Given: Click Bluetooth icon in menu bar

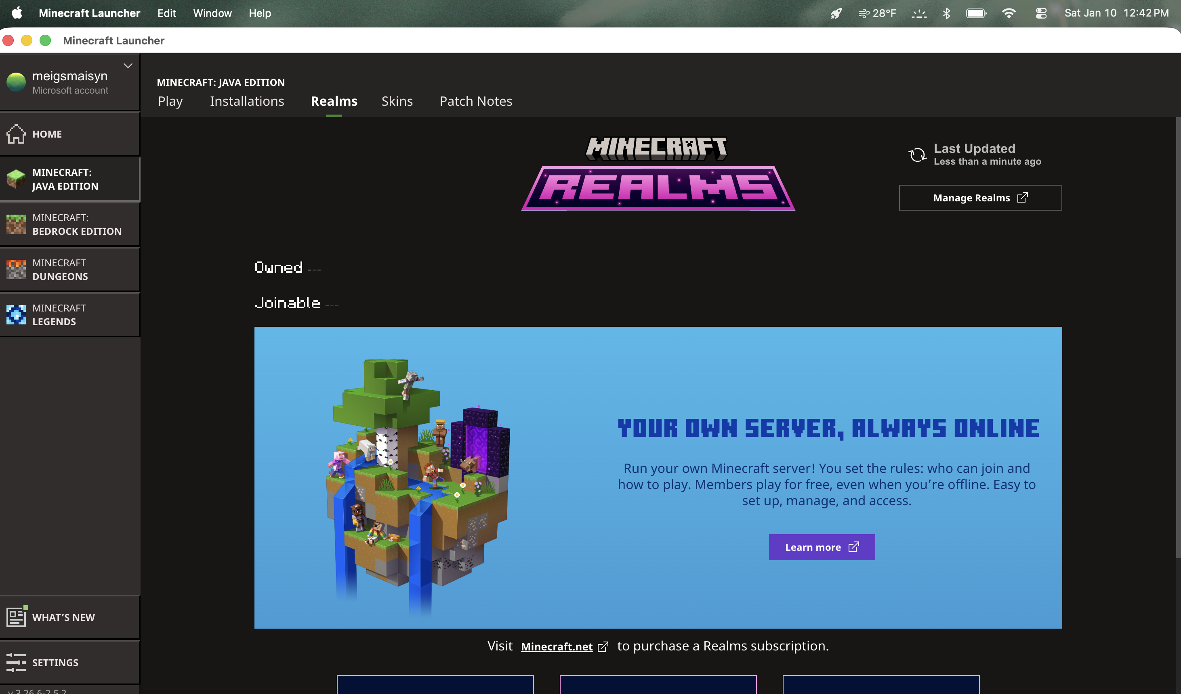Looking at the screenshot, I should [x=946, y=13].
